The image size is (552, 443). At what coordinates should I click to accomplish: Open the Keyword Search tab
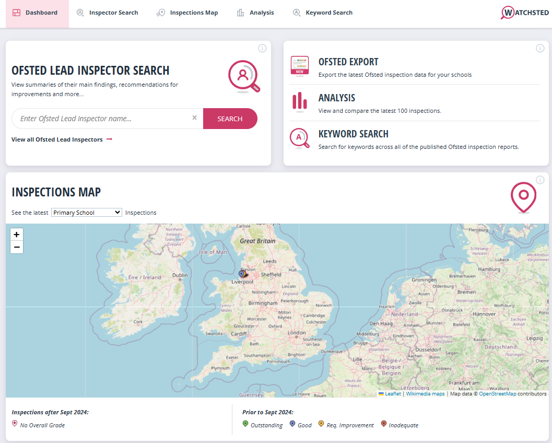point(322,13)
